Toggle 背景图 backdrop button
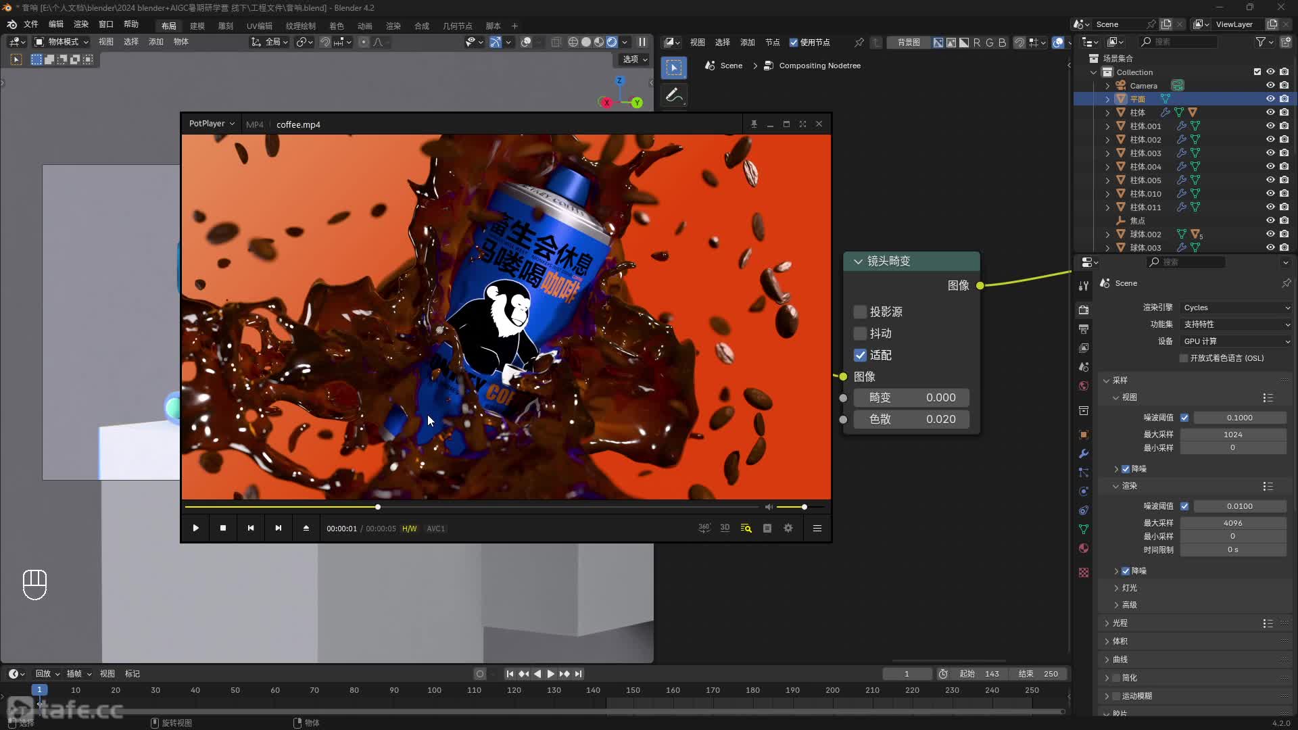1298x730 pixels. pos(908,43)
